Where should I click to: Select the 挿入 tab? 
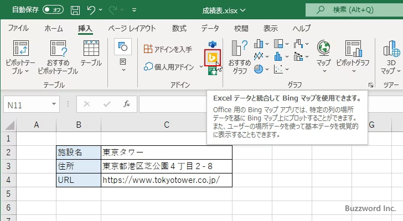pos(85,28)
